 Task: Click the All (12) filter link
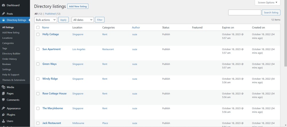point(38,14)
